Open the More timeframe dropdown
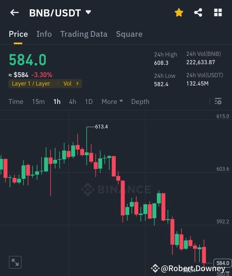This screenshot has width=232, height=276. [x=112, y=101]
